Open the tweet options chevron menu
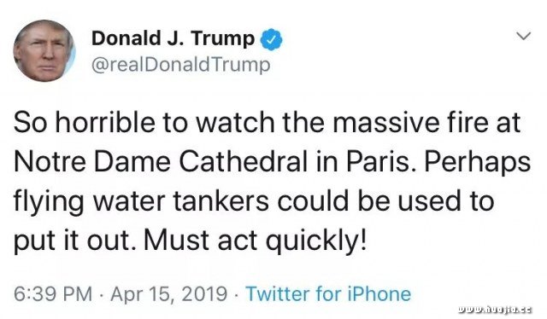Screen dimensions: 547x319 (523, 36)
